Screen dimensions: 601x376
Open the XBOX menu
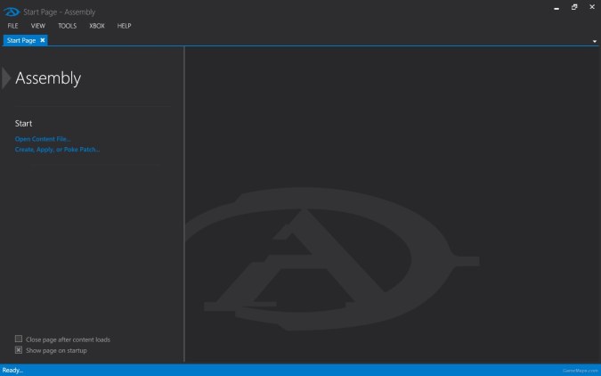pyautogui.click(x=96, y=26)
